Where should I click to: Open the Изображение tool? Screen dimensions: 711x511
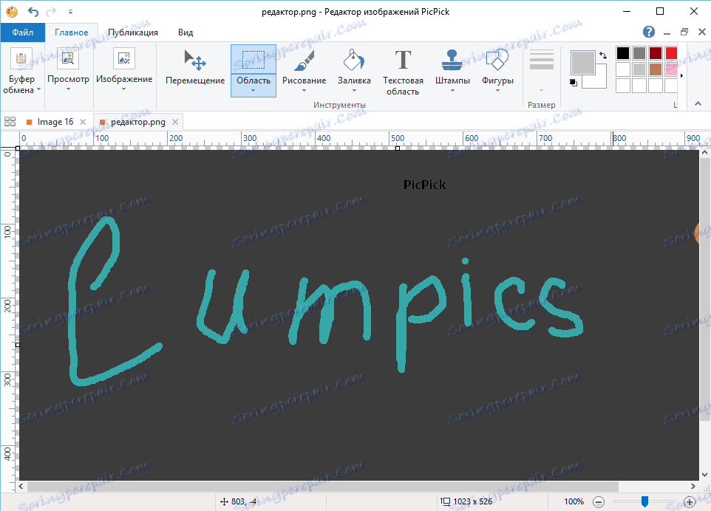point(123,69)
